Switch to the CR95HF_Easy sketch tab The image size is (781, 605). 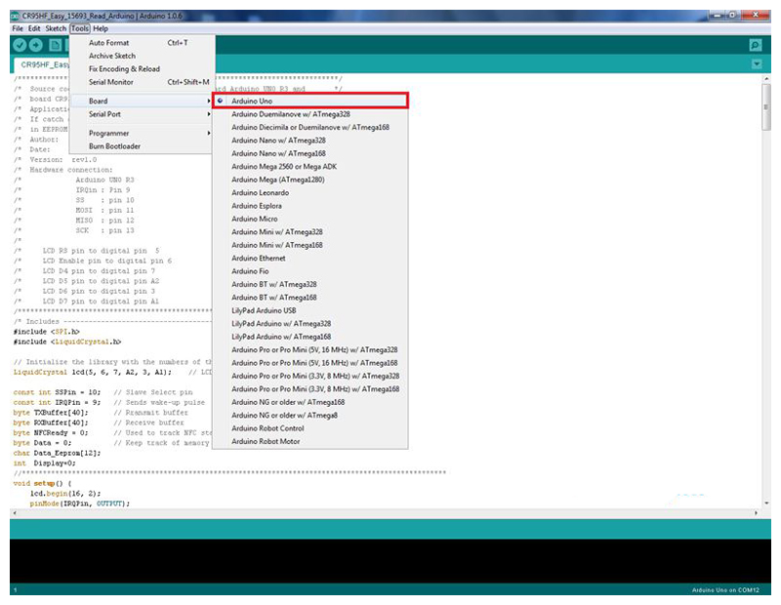tap(39, 64)
